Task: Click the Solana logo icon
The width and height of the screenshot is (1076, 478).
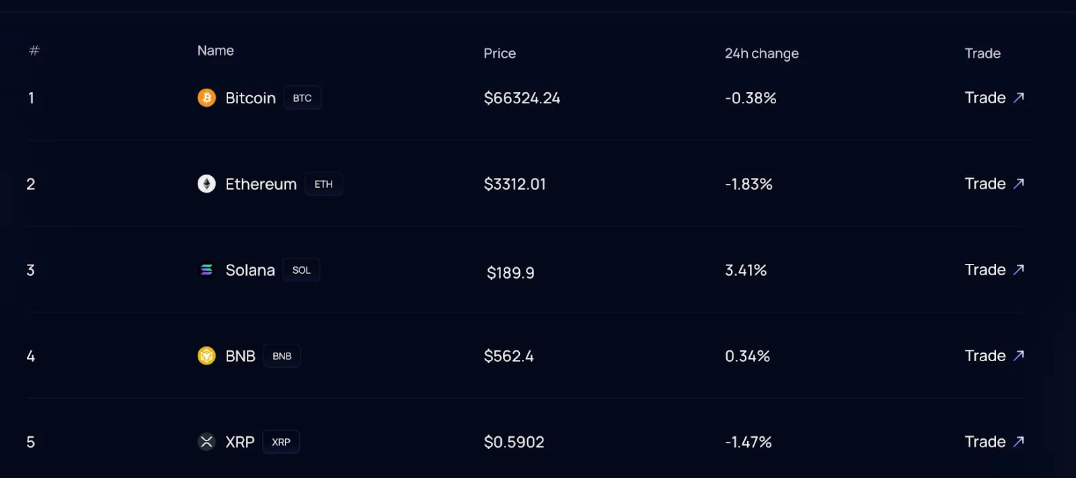Action: 206,270
